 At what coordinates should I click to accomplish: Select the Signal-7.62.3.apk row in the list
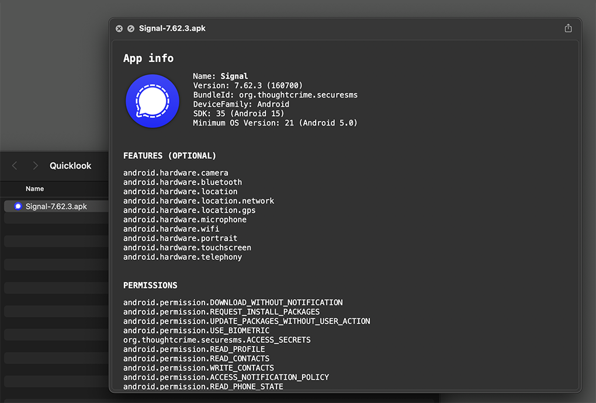click(x=57, y=206)
